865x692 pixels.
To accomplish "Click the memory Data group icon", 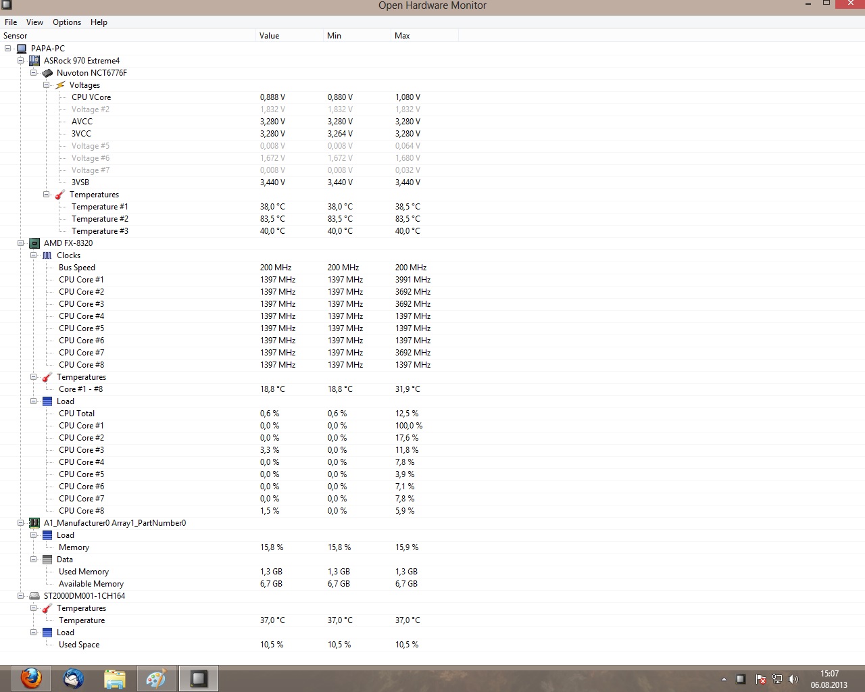I will click(47, 560).
